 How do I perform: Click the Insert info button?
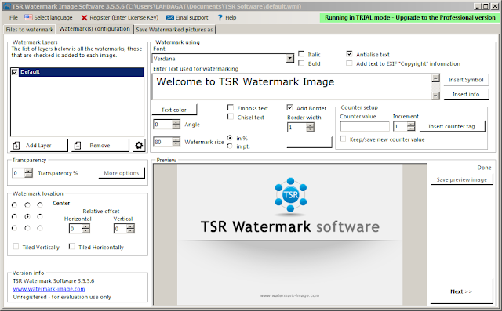point(466,94)
